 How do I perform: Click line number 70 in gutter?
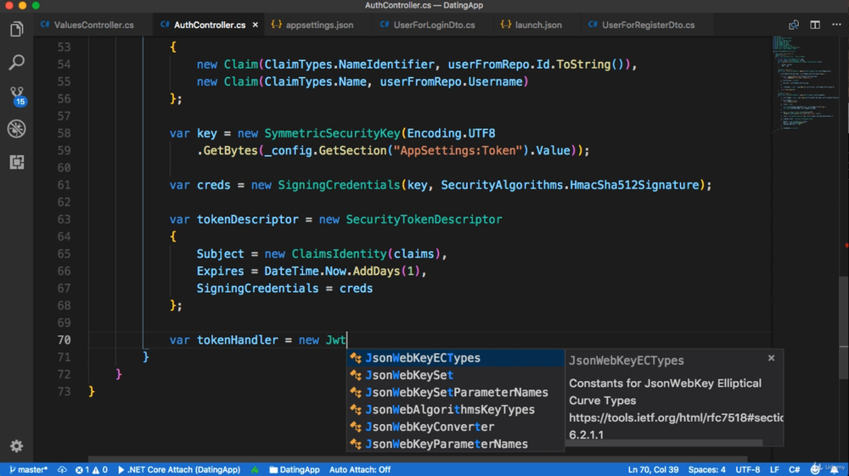[x=64, y=340]
